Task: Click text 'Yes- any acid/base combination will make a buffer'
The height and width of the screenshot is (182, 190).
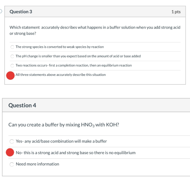Action: click(x=61, y=141)
